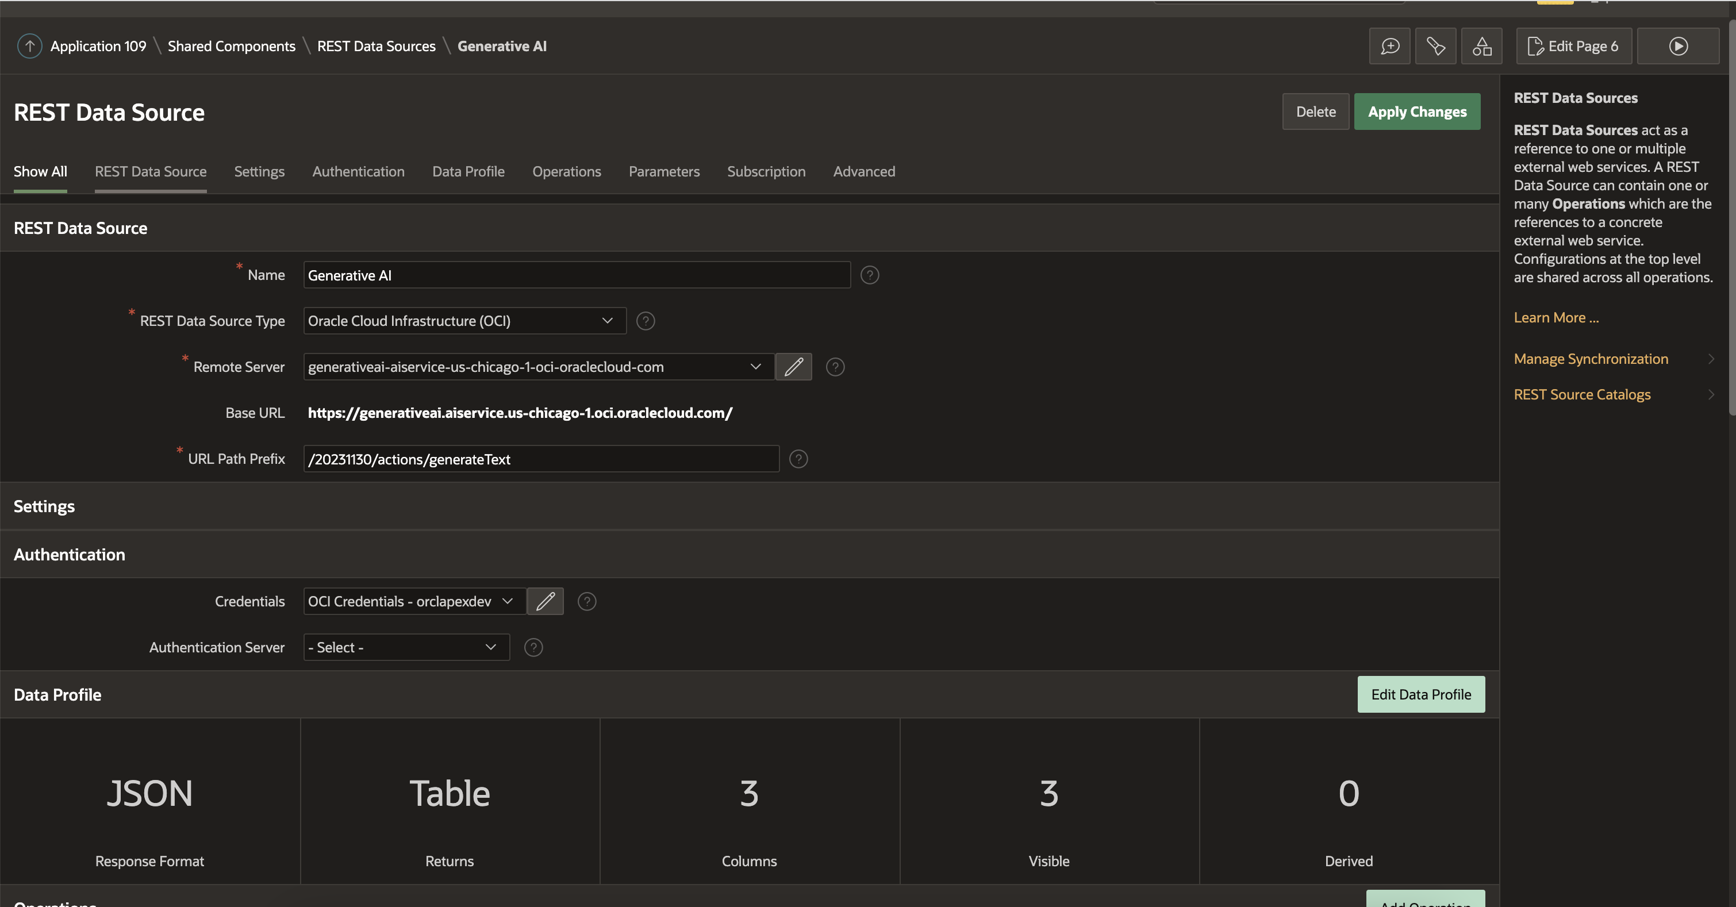Open the Manage Synchronization link
1736x907 pixels.
(1591, 359)
